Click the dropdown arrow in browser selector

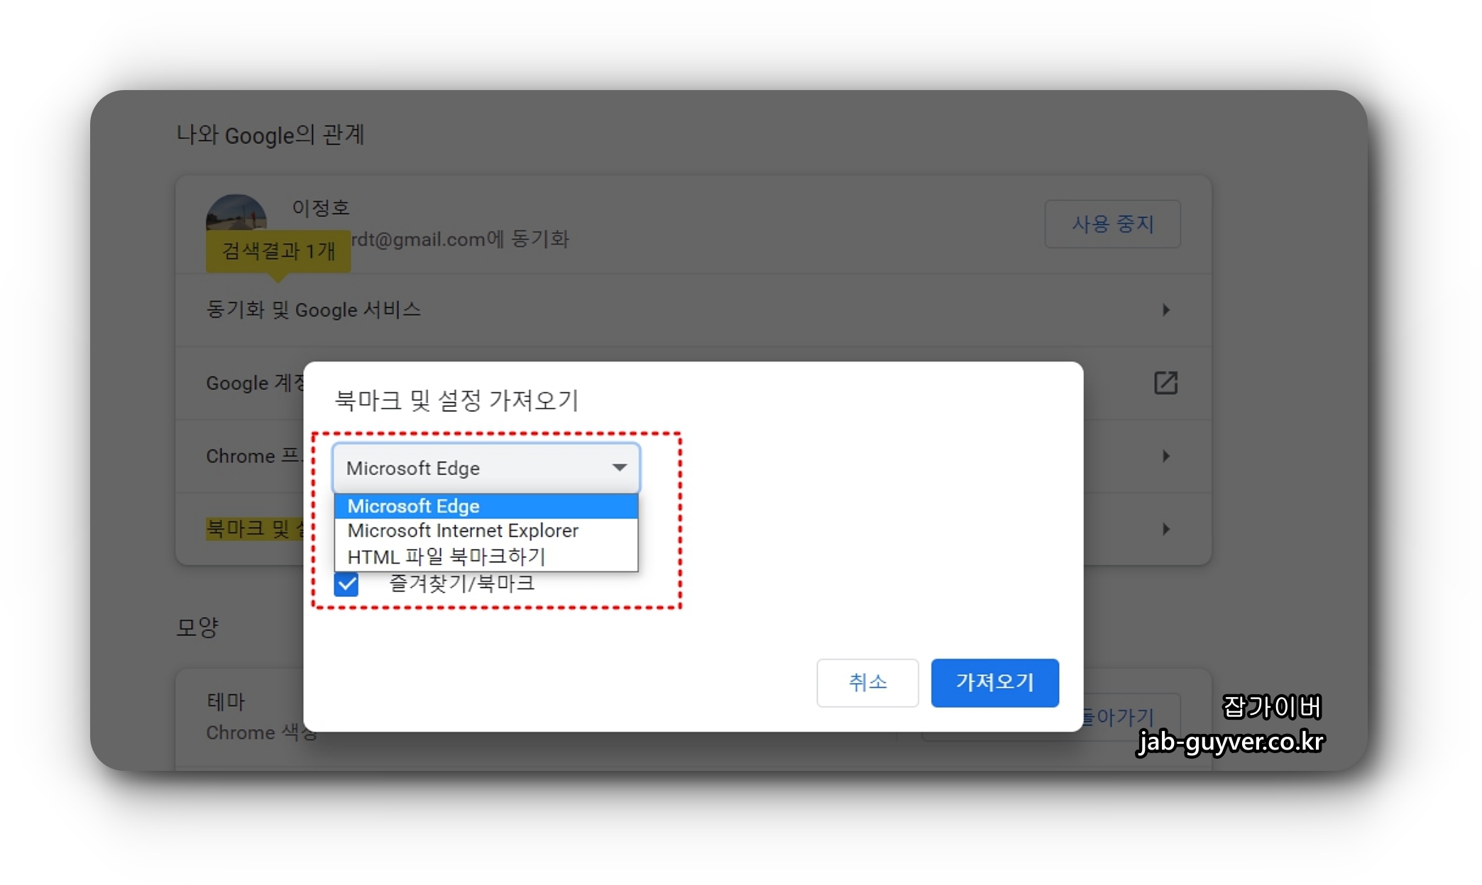pos(619,467)
